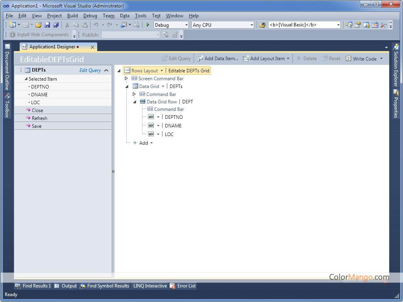Click the Open File folder icon
Screen dimensions: 403x302
tap(38, 25)
